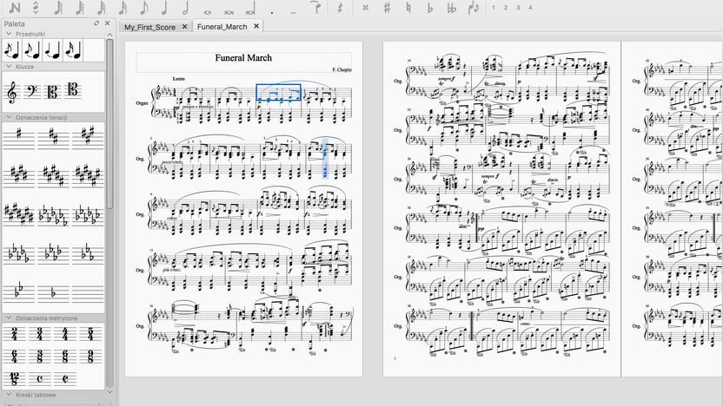Image resolution: width=723 pixels, height=406 pixels.
Task: Switch to voice 4
Action: point(530,7)
